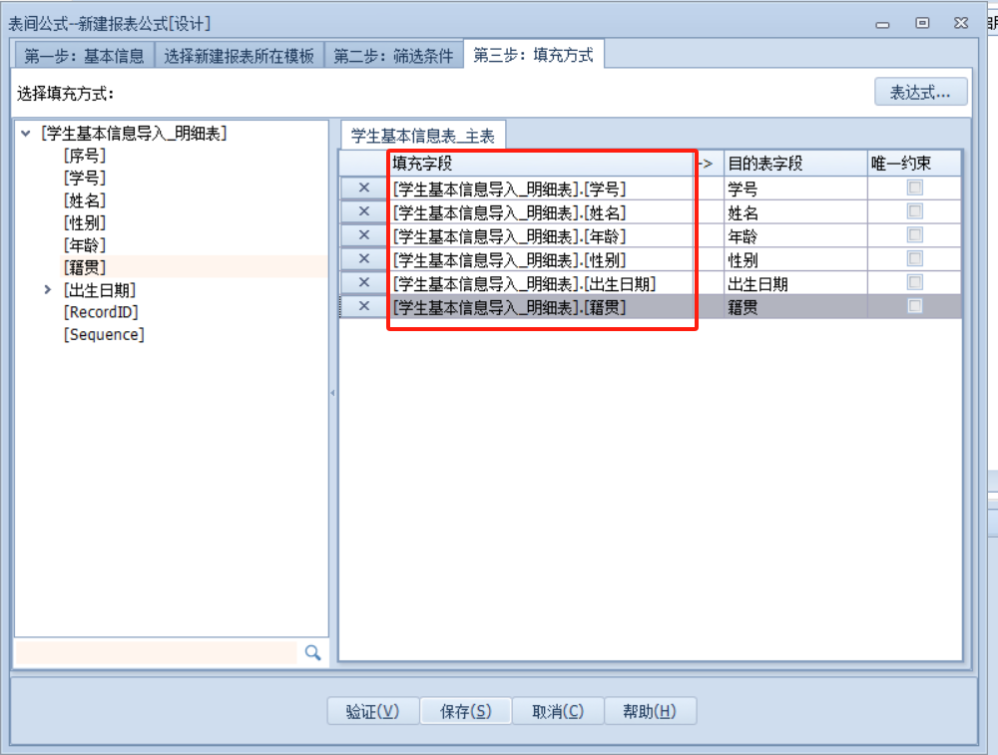Collapse the left panel splitter arrow

click(333, 393)
